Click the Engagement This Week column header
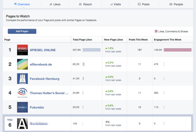196x132 pixels. pos(167,40)
